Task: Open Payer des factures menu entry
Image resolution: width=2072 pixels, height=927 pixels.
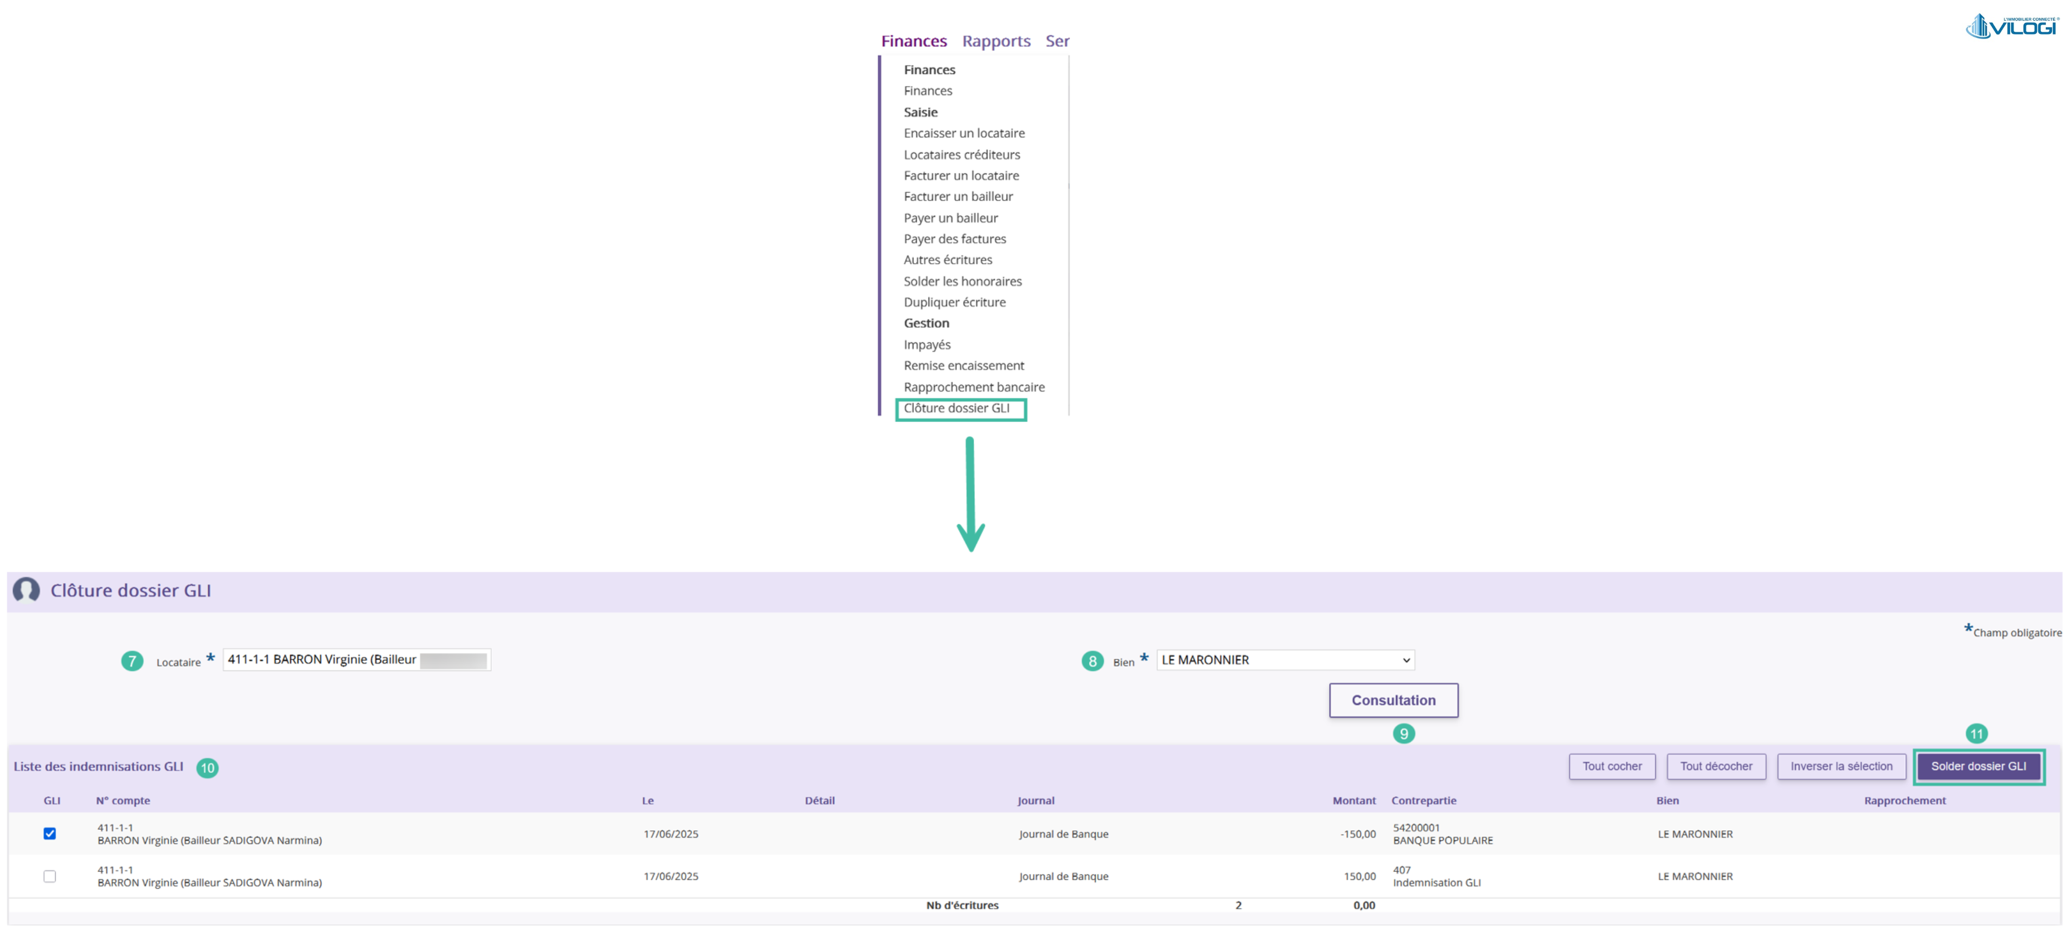Action: 954,239
